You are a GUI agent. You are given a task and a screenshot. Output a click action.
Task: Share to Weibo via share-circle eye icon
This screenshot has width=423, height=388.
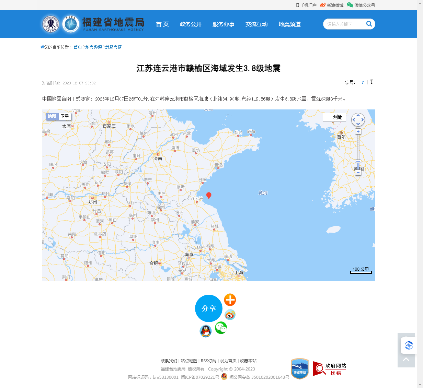tap(230, 315)
